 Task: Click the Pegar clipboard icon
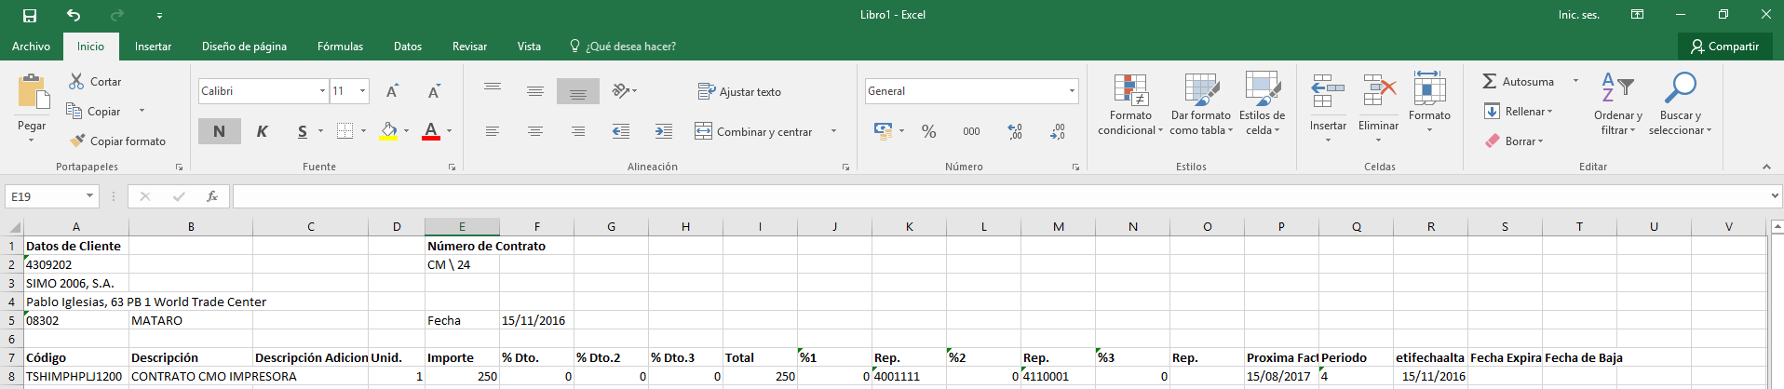click(x=33, y=93)
